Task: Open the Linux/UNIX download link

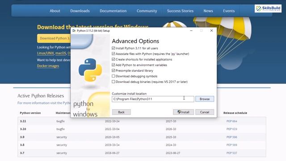Action: click(46, 53)
